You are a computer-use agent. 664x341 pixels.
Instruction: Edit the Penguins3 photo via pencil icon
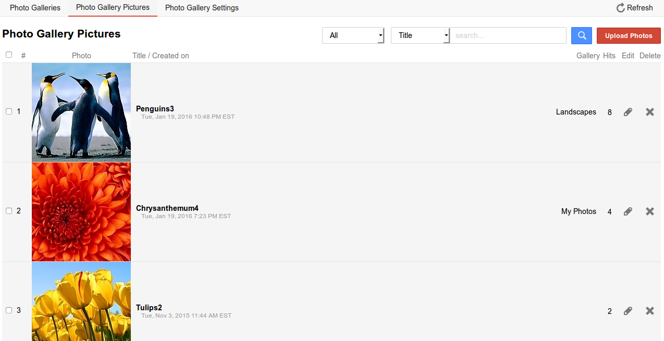click(628, 112)
